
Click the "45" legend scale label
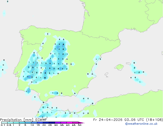(74, 125)
